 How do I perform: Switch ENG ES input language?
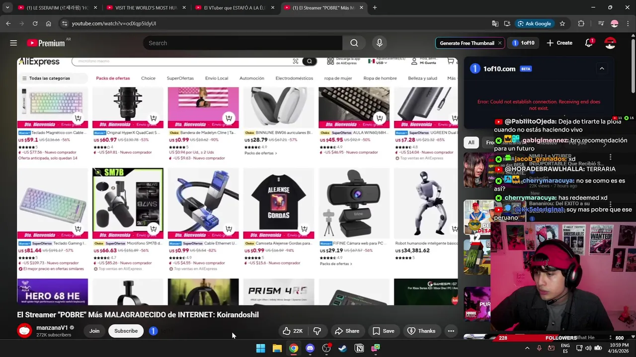565,348
